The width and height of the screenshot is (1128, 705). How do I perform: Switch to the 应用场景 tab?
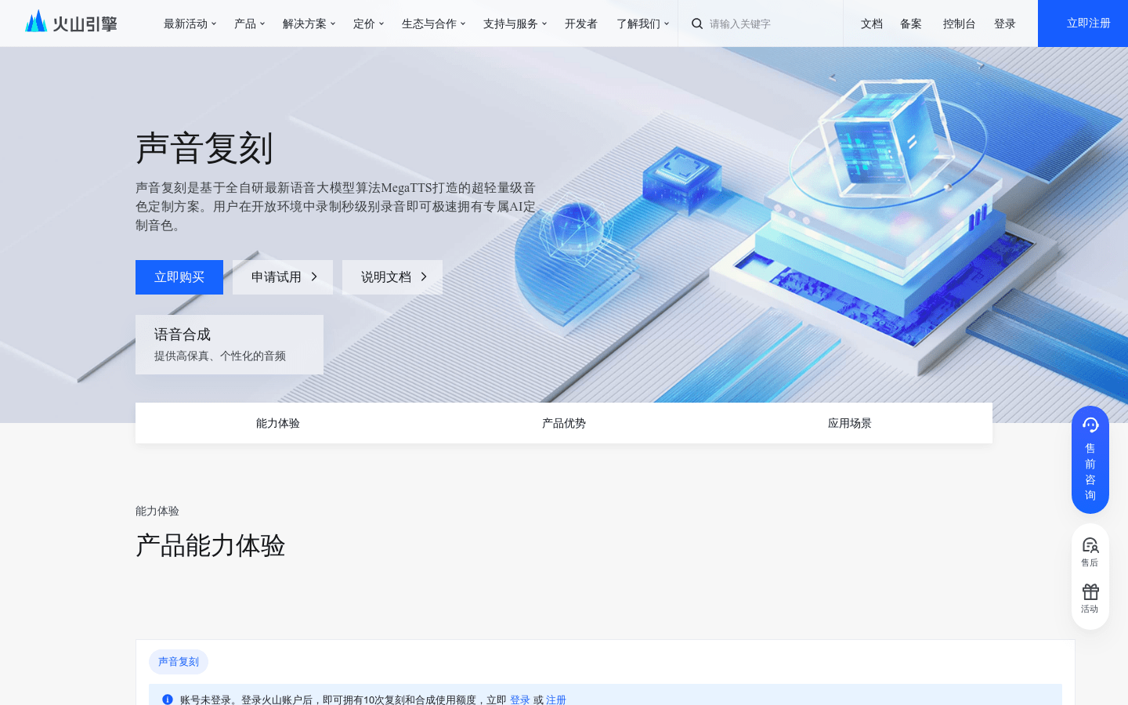point(850,423)
